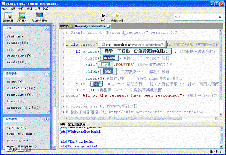
Task: Insert the type( image, text ) command
Action: 21,134
